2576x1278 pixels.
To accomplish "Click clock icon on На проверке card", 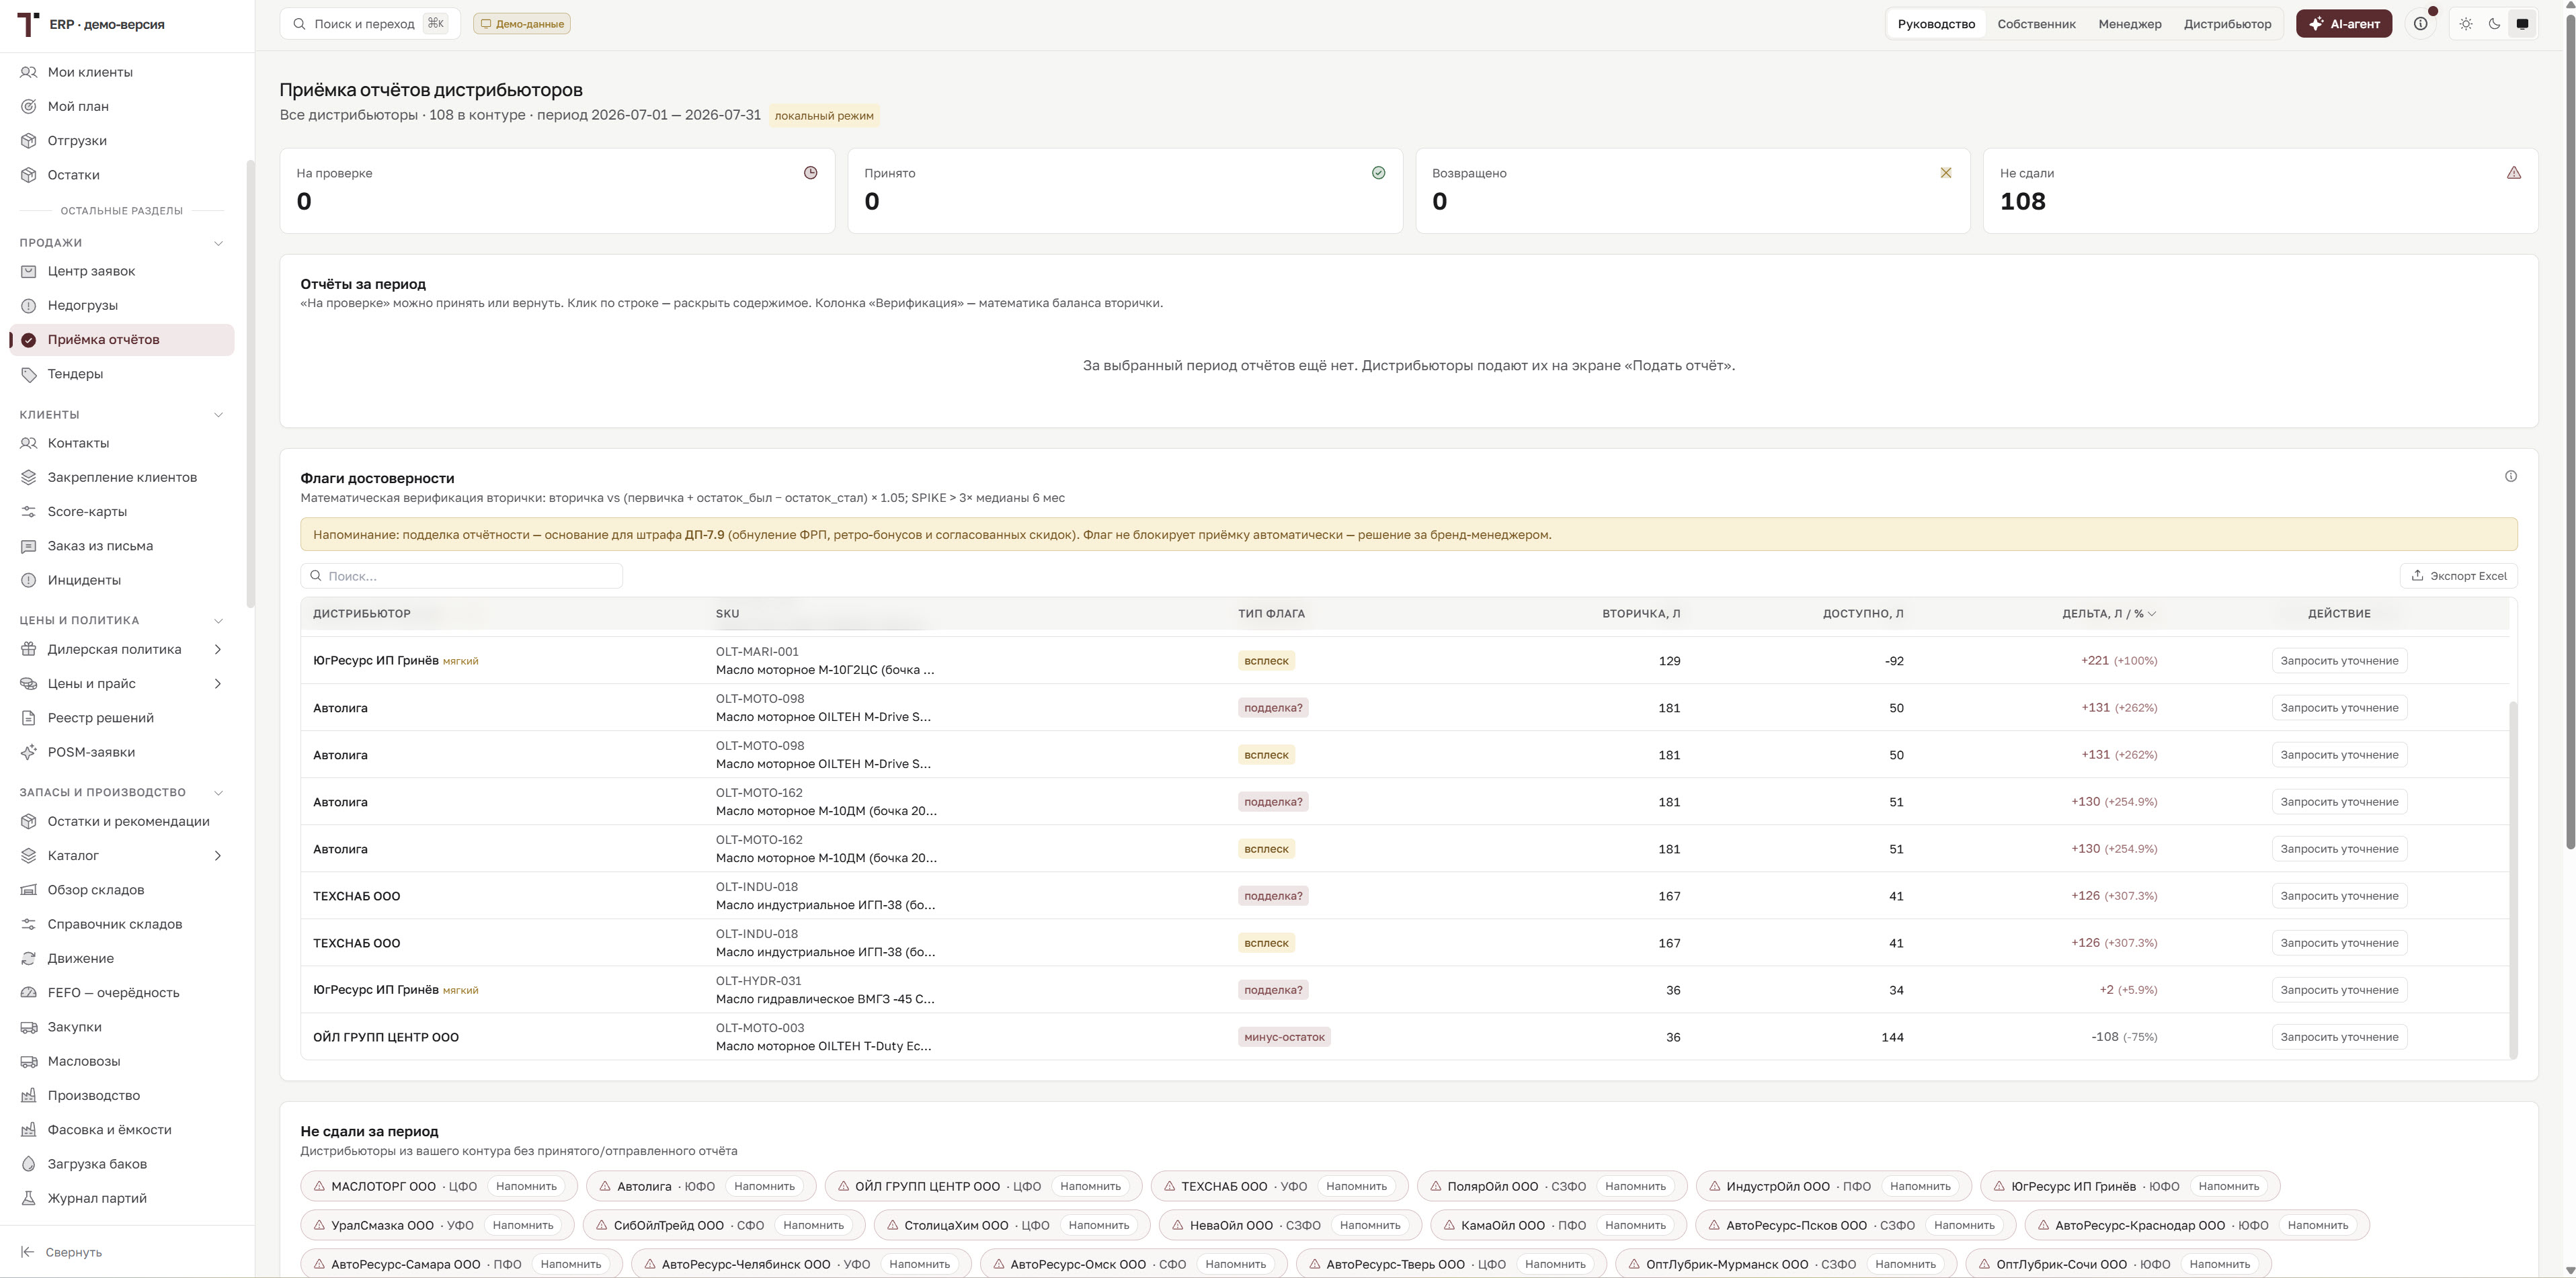I will click(x=811, y=173).
